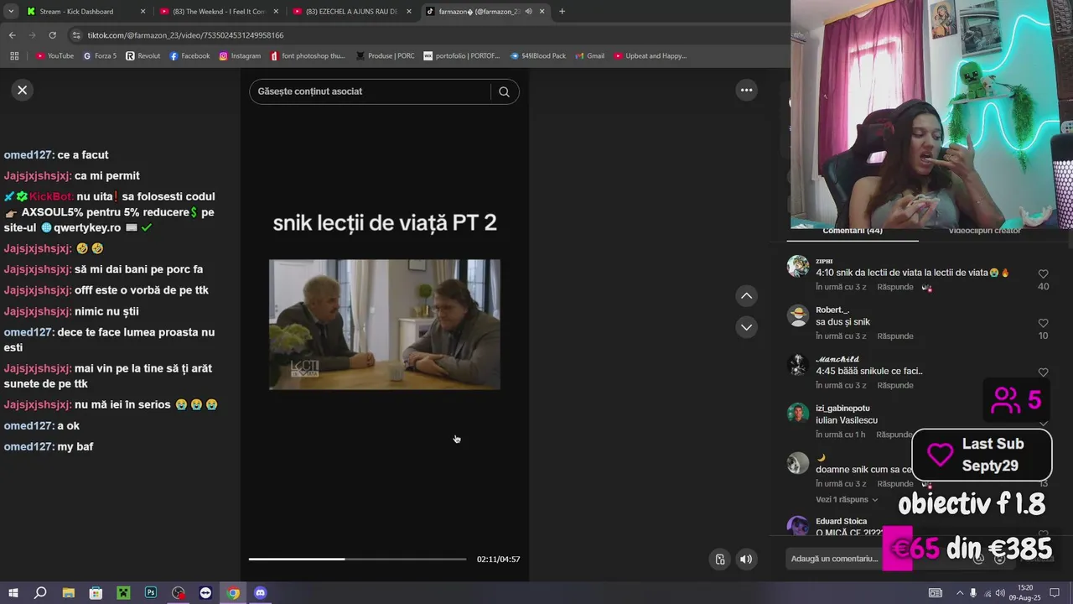
Task: Reply to the 4:10 snik da lectii comment
Action: tap(895, 287)
